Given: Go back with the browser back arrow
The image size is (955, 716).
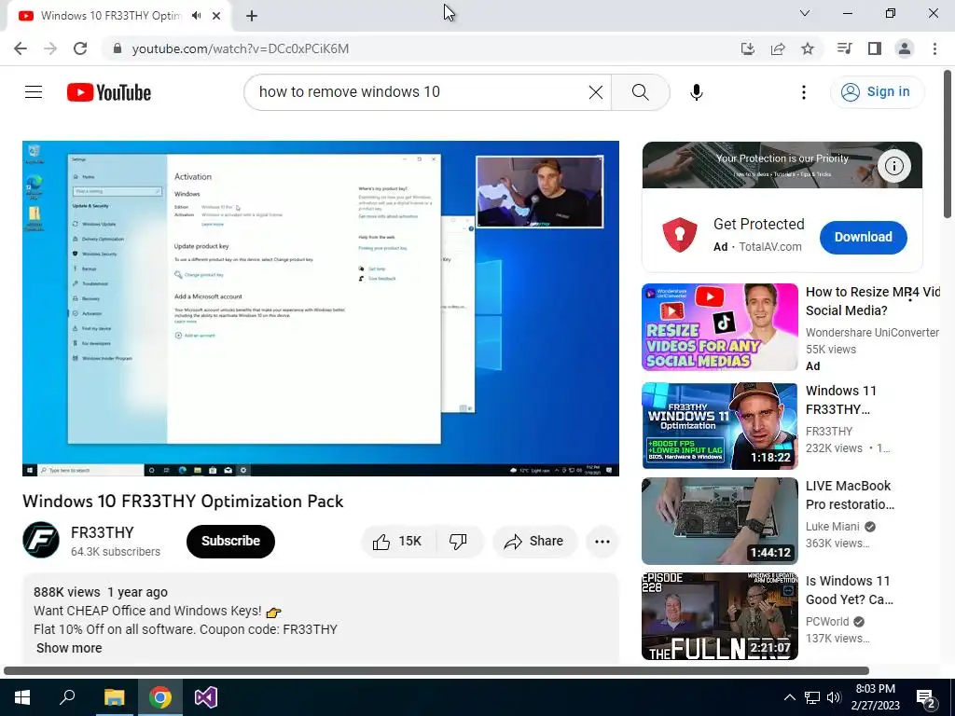Looking at the screenshot, I should click(21, 48).
